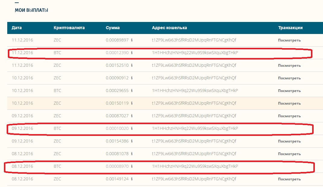Click info icon next to 0.00029655
Screen dimensions: 323x187
pyautogui.click(x=132, y=90)
